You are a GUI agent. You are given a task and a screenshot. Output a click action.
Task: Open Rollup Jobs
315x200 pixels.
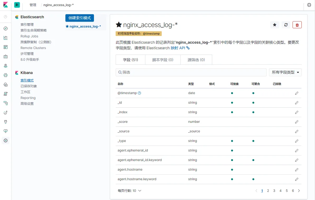click(x=29, y=36)
